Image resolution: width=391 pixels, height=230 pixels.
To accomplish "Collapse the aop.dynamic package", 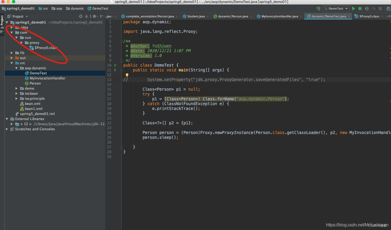I will click(17, 68).
